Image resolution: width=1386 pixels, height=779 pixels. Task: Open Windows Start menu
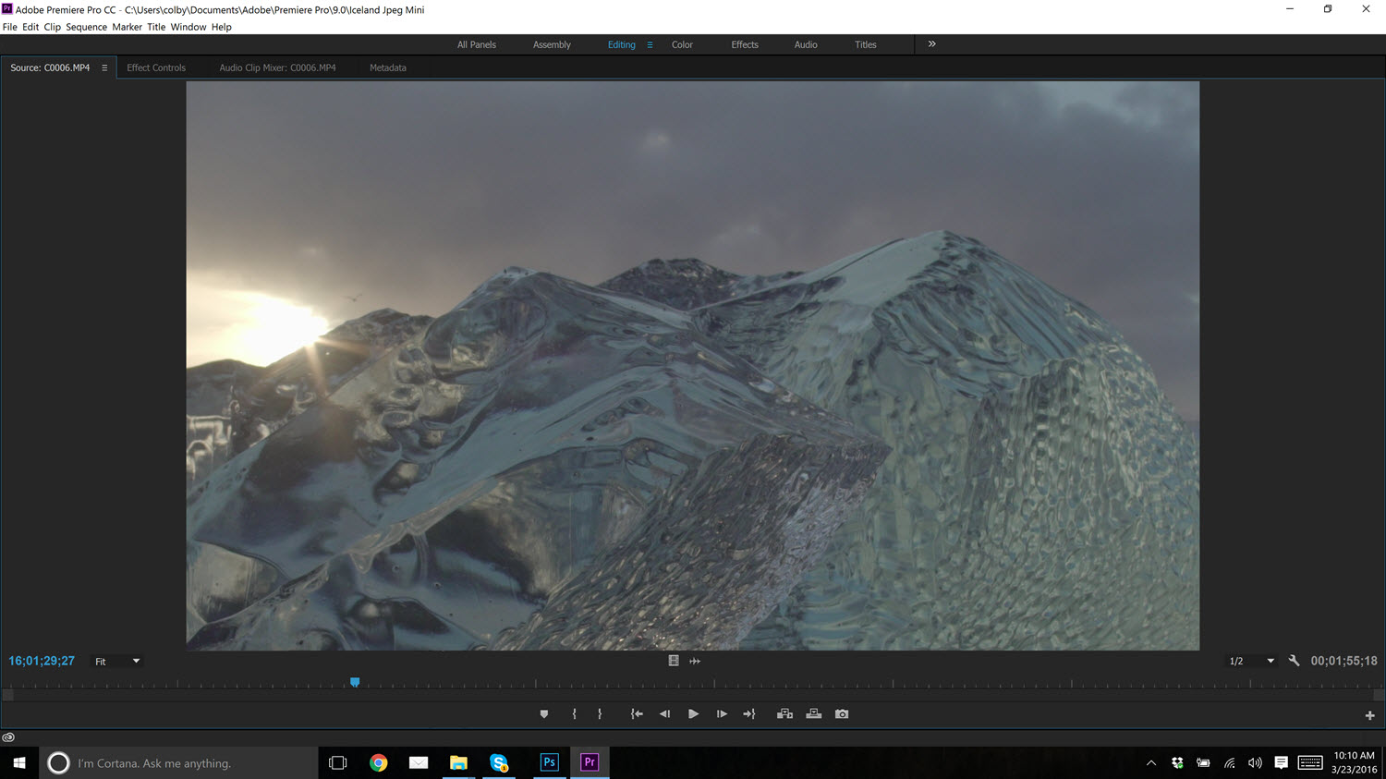[19, 763]
